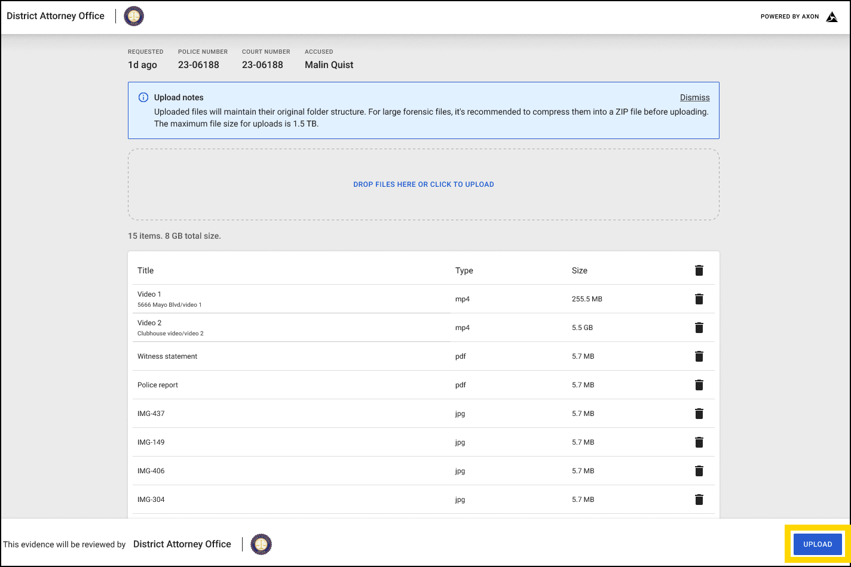Click the drop files upload area

pos(423,184)
